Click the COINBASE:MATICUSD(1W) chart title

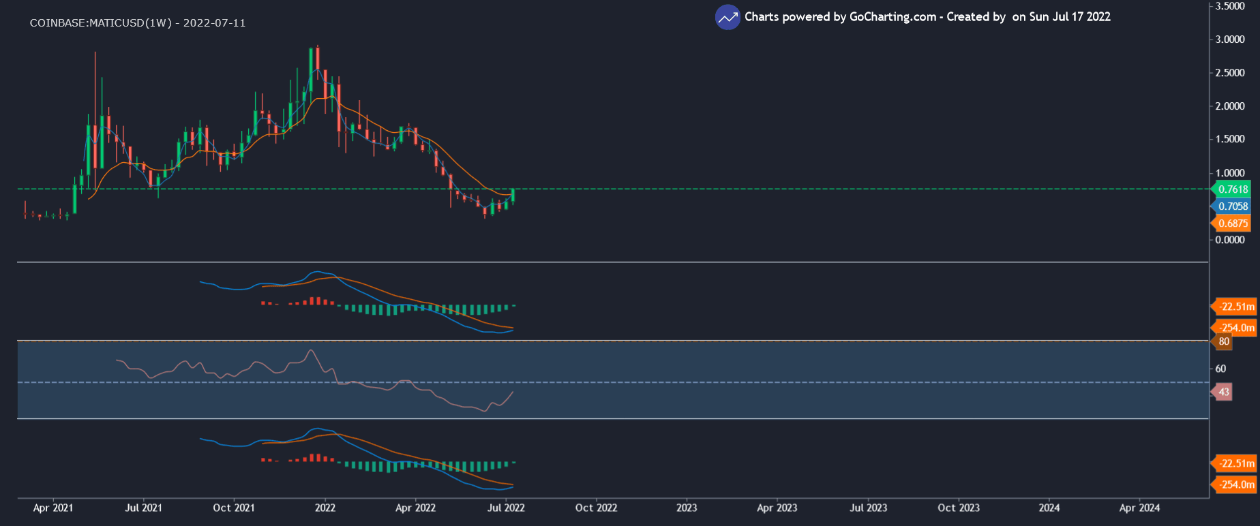coord(138,23)
